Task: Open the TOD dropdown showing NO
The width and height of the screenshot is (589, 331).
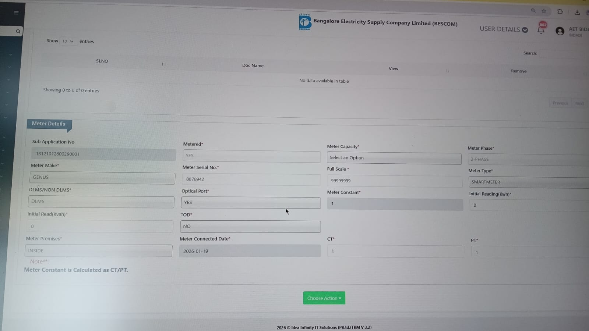Action: 250,227
